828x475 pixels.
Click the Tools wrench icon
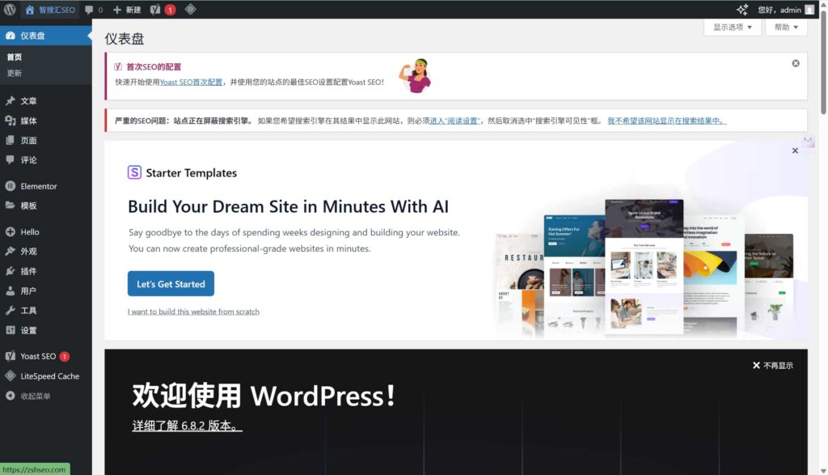click(x=11, y=310)
